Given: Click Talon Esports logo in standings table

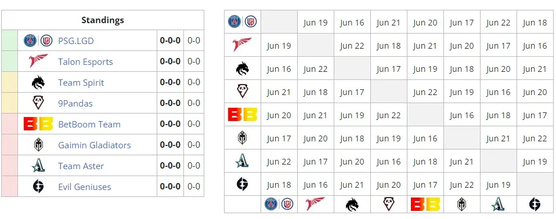Looking at the screenshot, I should coord(38,61).
